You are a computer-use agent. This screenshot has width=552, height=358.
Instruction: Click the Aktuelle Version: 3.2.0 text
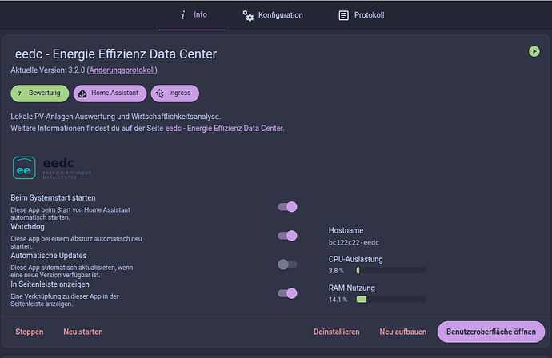pos(47,70)
